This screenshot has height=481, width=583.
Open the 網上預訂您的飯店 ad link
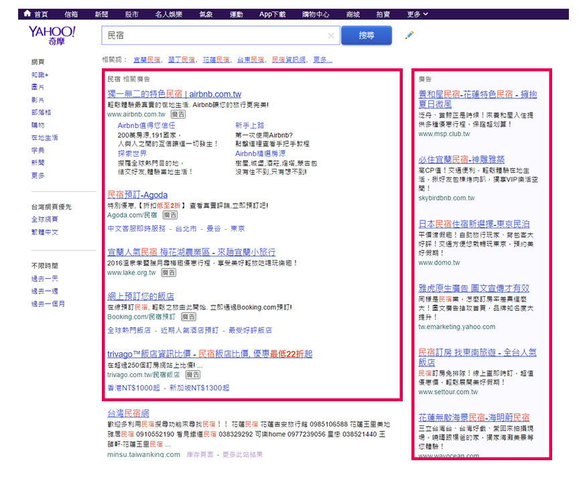click(141, 296)
